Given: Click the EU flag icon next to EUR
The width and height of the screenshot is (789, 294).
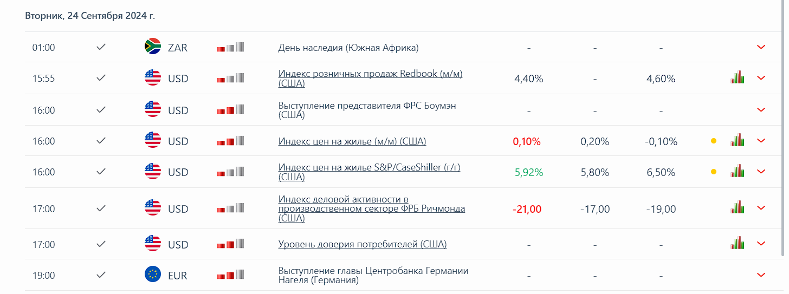Looking at the screenshot, I should (x=153, y=275).
